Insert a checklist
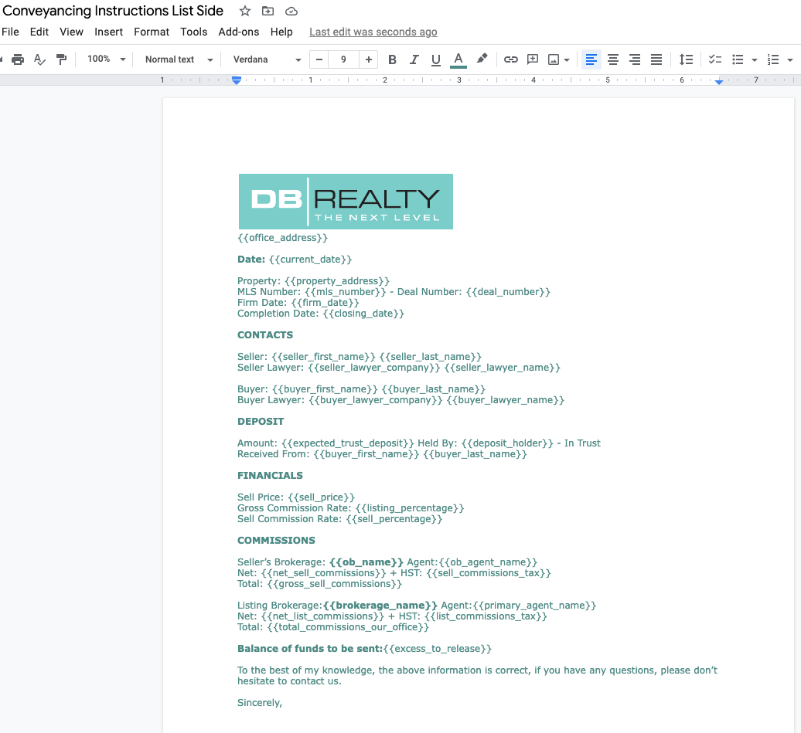The height and width of the screenshot is (733, 801). click(715, 59)
